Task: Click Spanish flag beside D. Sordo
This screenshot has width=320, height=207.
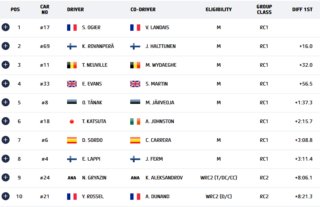Action: pyautogui.click(x=72, y=140)
